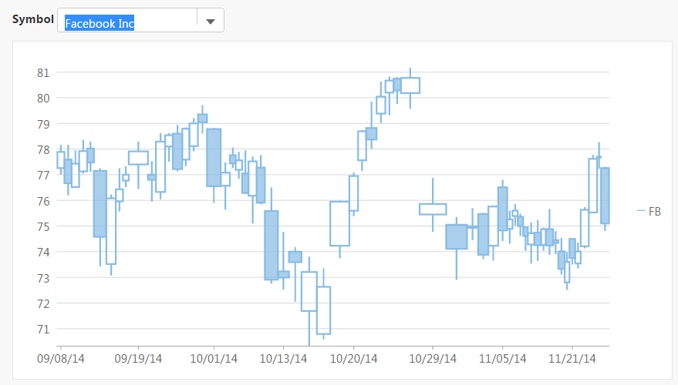Click the 09/08/14 x-axis date label
Viewport: 678px width, 385px height.
coord(60,359)
